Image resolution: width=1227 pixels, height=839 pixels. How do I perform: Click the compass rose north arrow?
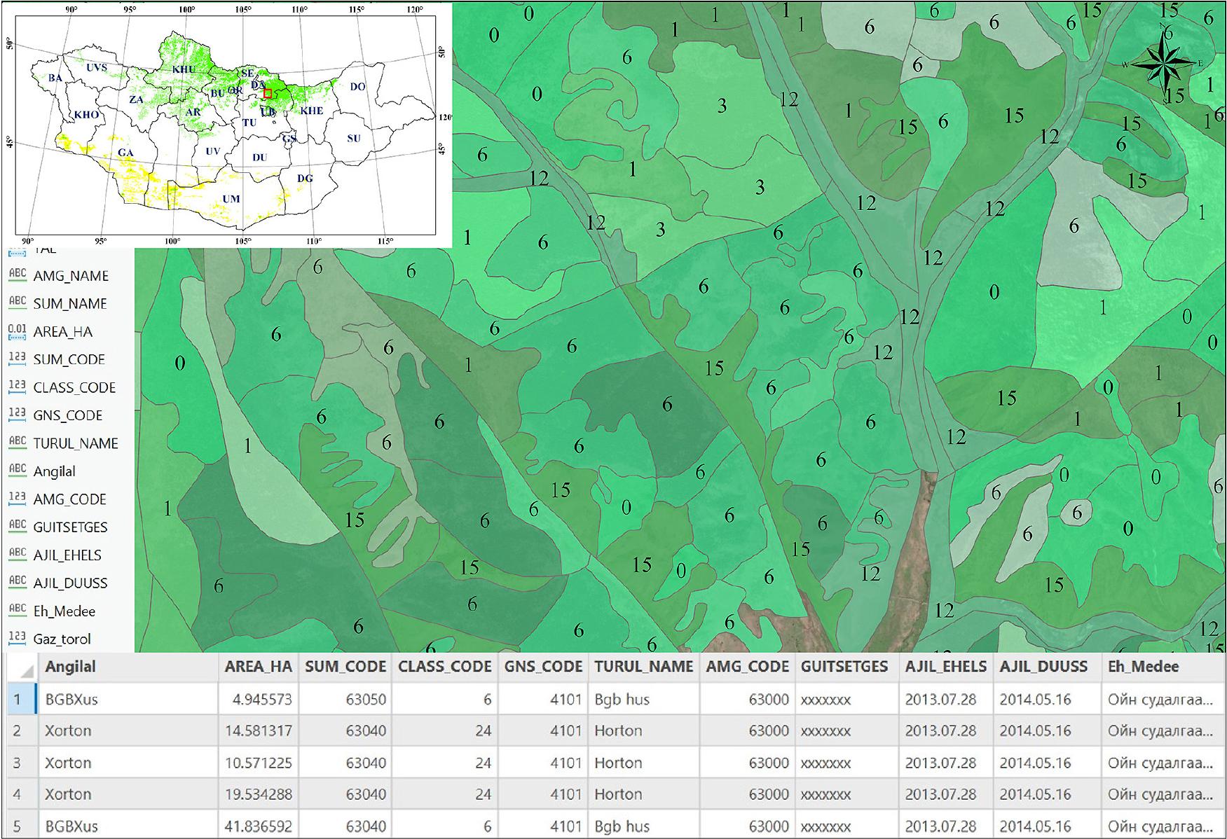tap(1163, 64)
